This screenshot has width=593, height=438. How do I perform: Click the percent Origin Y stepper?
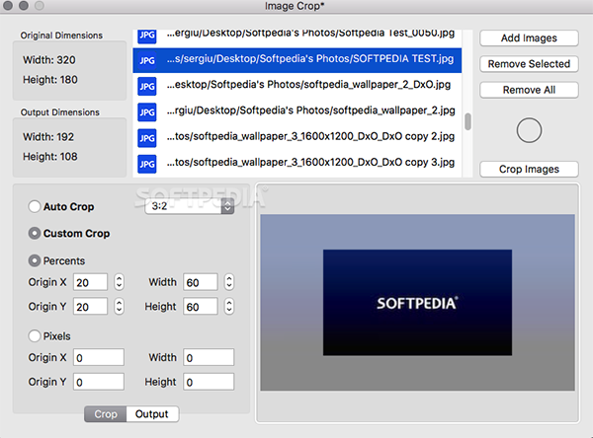click(119, 306)
